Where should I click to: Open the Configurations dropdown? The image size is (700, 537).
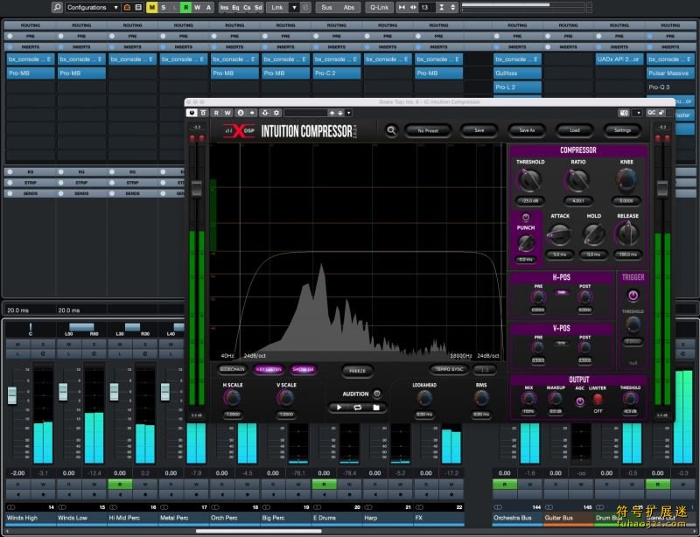click(x=93, y=7)
